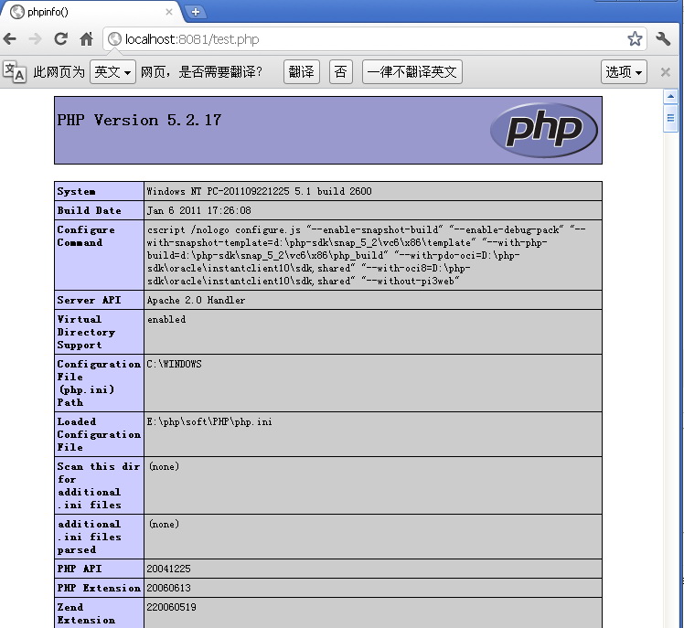Open the 选项 options dropdown
The height and width of the screenshot is (628, 684).
(624, 71)
